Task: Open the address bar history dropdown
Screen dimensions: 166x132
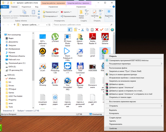Action: coord(47,25)
